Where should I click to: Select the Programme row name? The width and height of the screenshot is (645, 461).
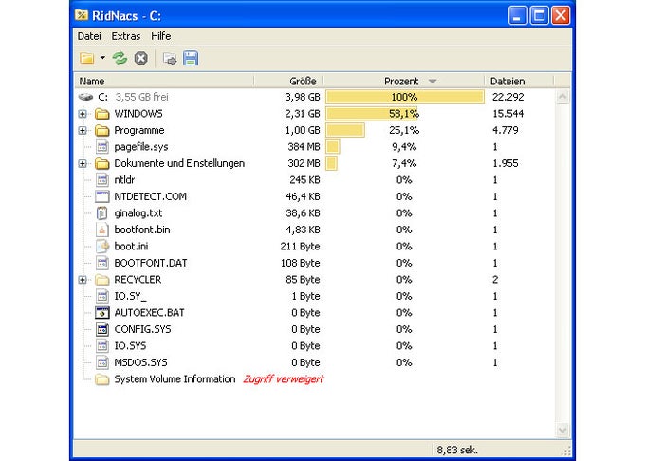[139, 130]
